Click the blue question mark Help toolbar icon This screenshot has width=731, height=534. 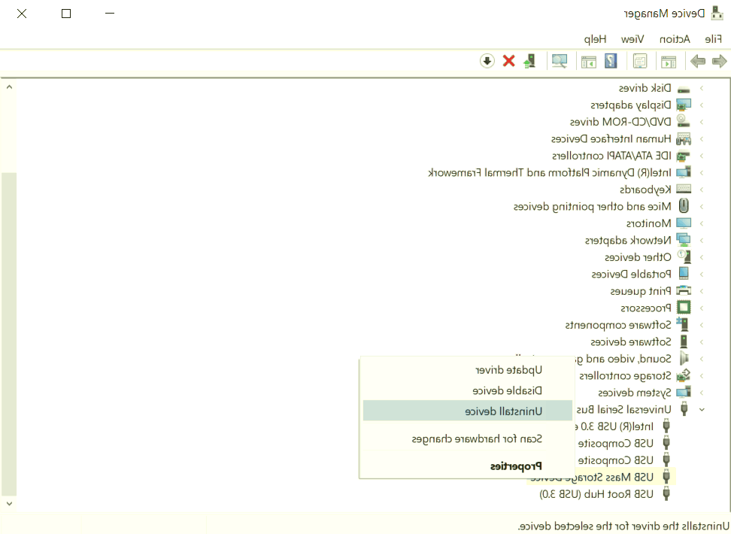tap(611, 61)
